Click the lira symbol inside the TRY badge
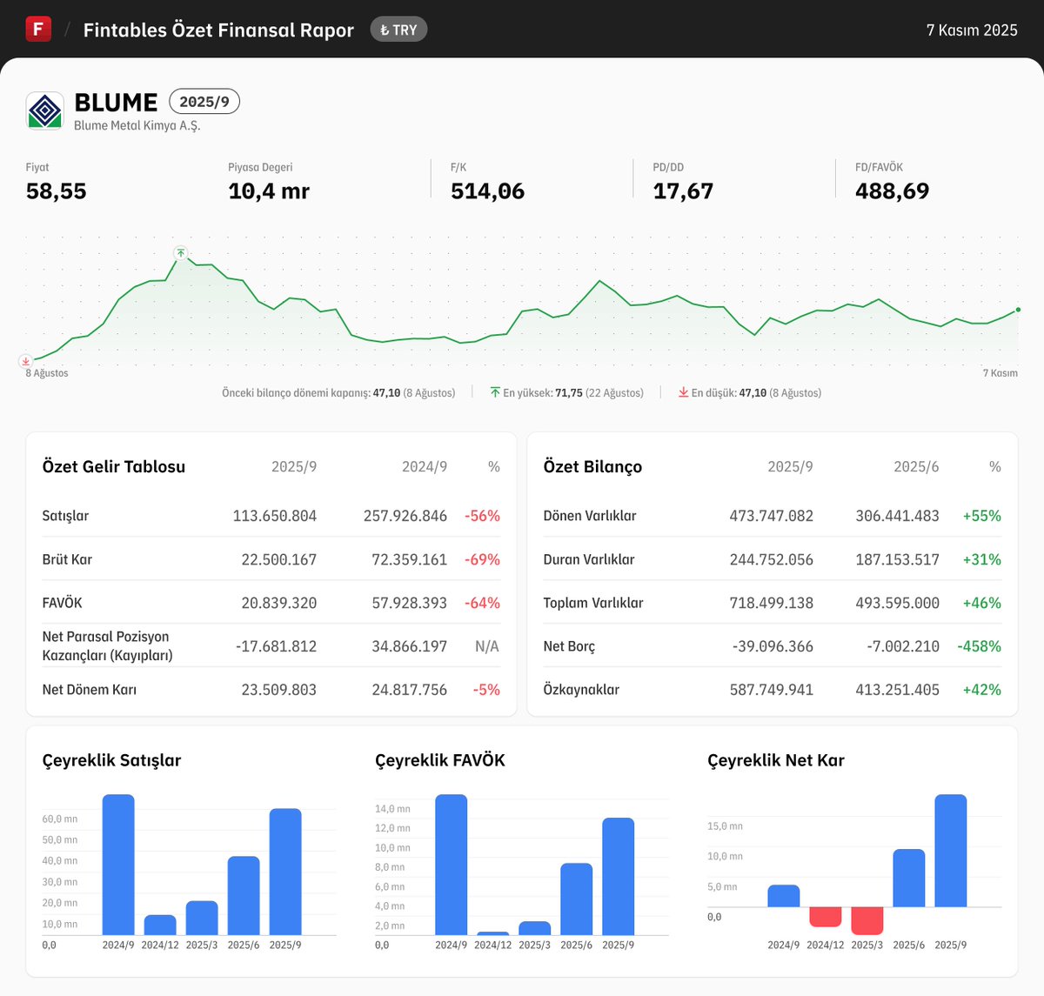The image size is (1044, 996). (x=384, y=29)
